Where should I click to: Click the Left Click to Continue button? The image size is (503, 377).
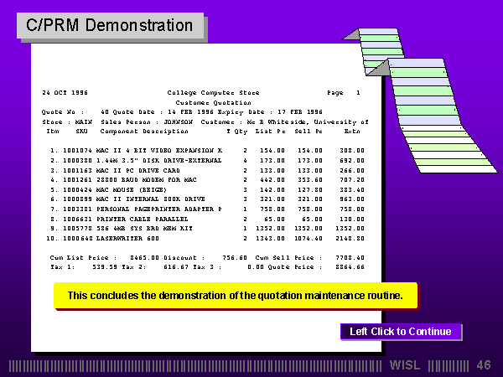point(401,332)
